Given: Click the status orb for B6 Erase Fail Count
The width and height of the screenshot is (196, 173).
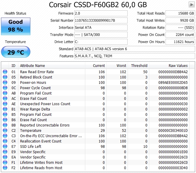Looking at the screenshot, I should (x=5, y=120).
